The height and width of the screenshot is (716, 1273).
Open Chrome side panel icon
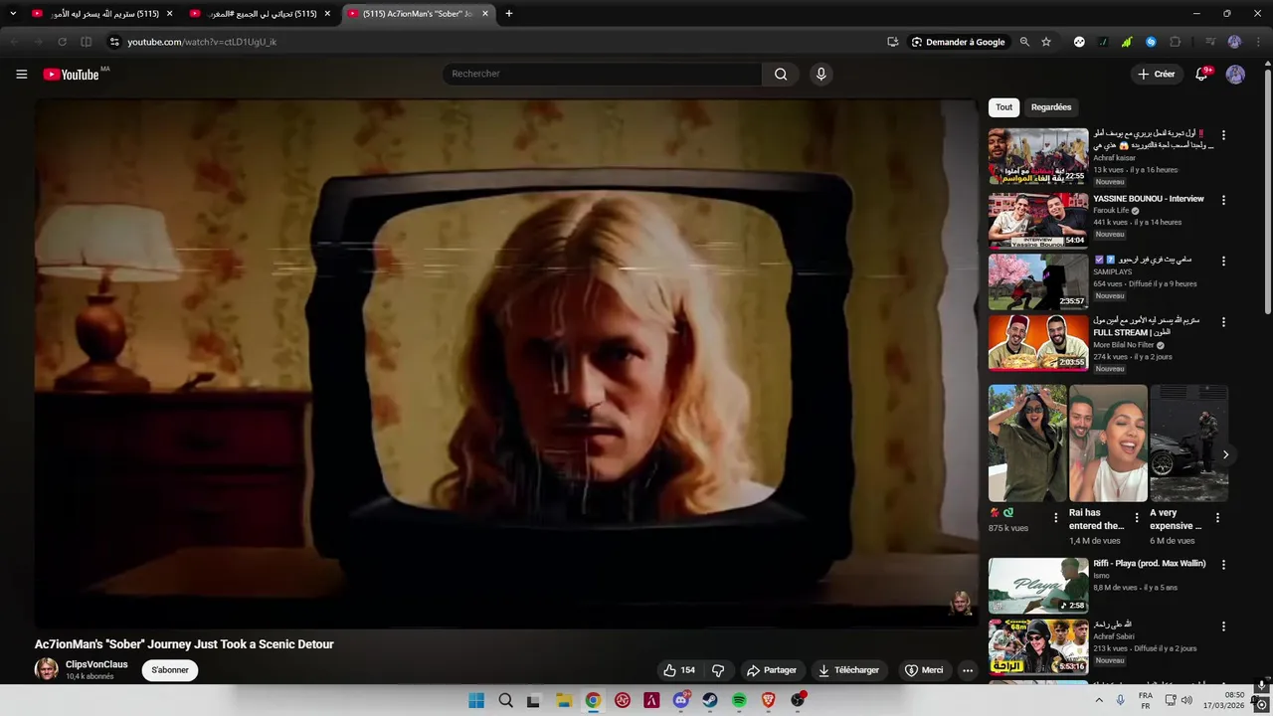(x=86, y=42)
